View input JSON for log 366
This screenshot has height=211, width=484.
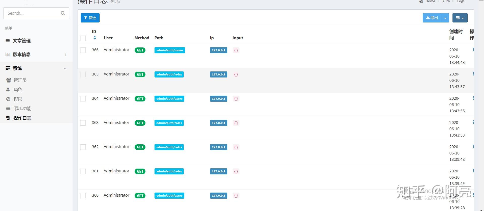(236, 50)
